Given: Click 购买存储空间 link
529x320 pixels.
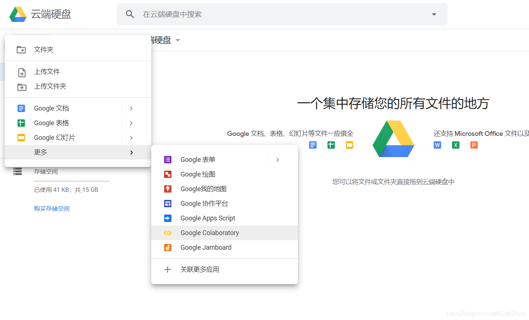Looking at the screenshot, I should pyautogui.click(x=52, y=209).
